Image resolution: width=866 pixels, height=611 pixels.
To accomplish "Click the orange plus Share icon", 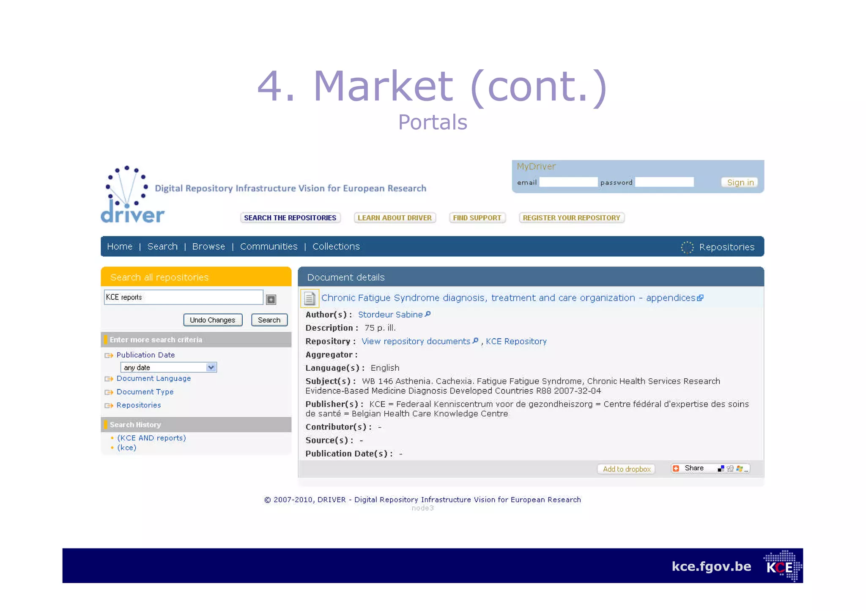I will pyautogui.click(x=676, y=468).
